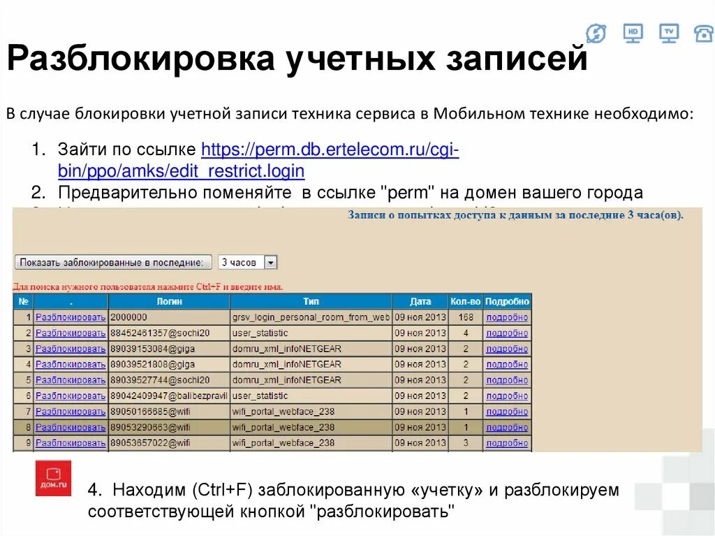The height and width of the screenshot is (536, 715).
Task: Click the telephone icon at top right
Action: click(704, 34)
